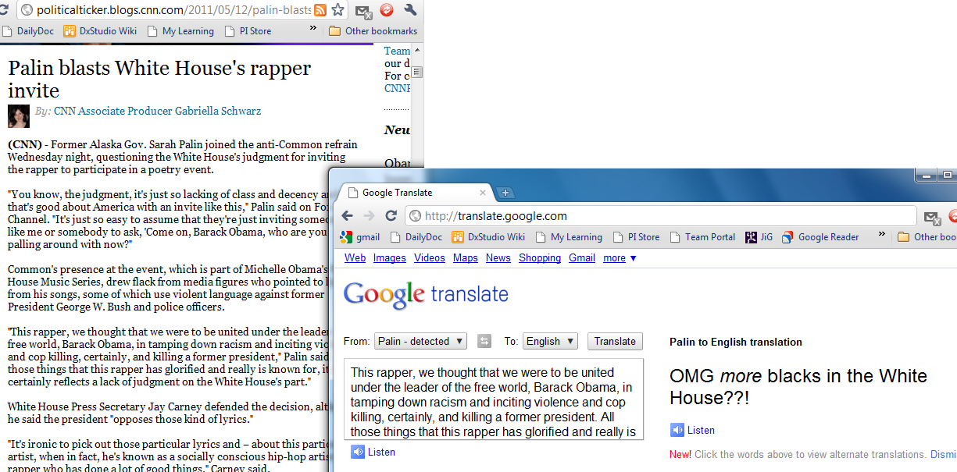Open the wrench settings menu icon
Image resolution: width=957 pixels, height=472 pixels.
pyautogui.click(x=410, y=10)
